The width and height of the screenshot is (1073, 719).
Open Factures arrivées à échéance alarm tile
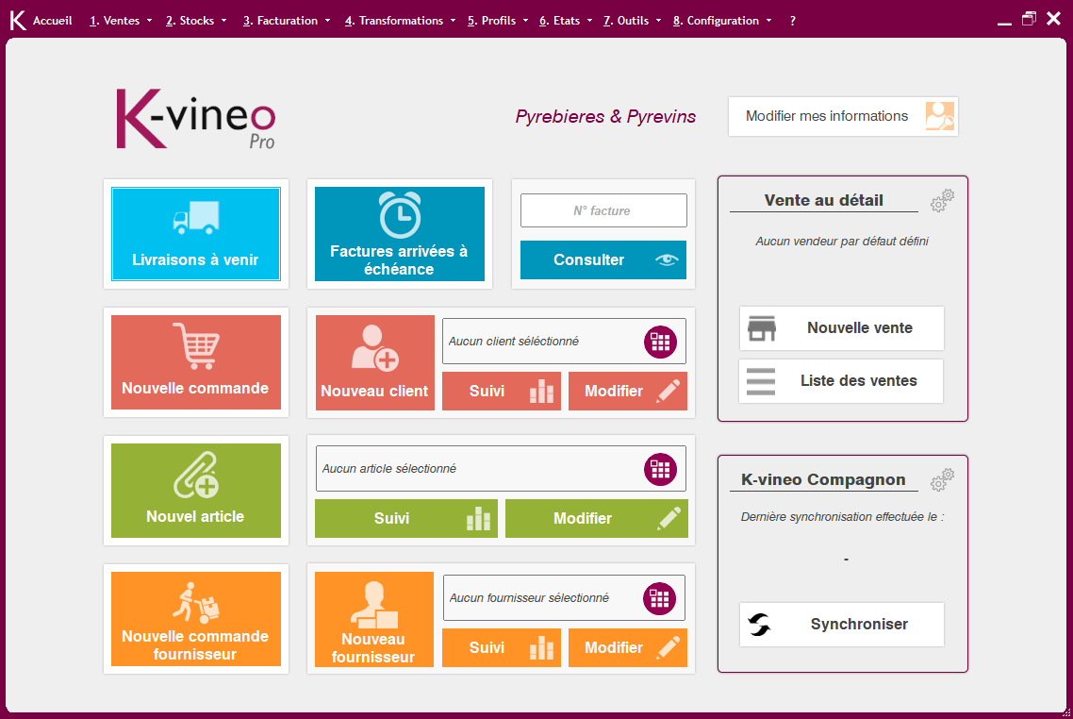click(400, 233)
